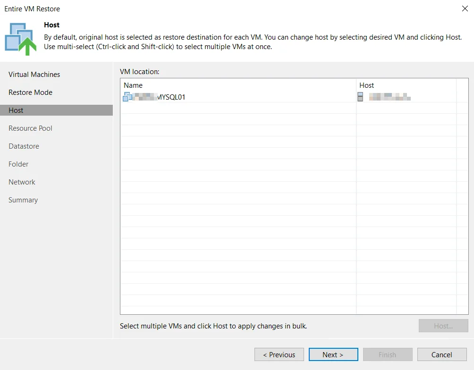Select the Network step

pyautogui.click(x=22, y=182)
